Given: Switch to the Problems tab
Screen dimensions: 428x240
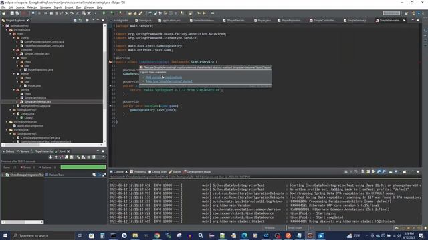Looking at the screenshot, I should (138, 172).
